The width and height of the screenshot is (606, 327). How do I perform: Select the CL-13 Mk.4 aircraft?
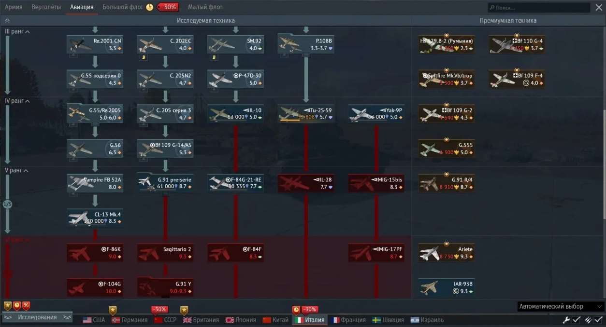pyautogui.click(x=95, y=218)
